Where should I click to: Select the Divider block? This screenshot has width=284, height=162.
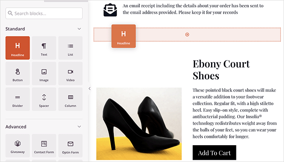click(x=18, y=99)
